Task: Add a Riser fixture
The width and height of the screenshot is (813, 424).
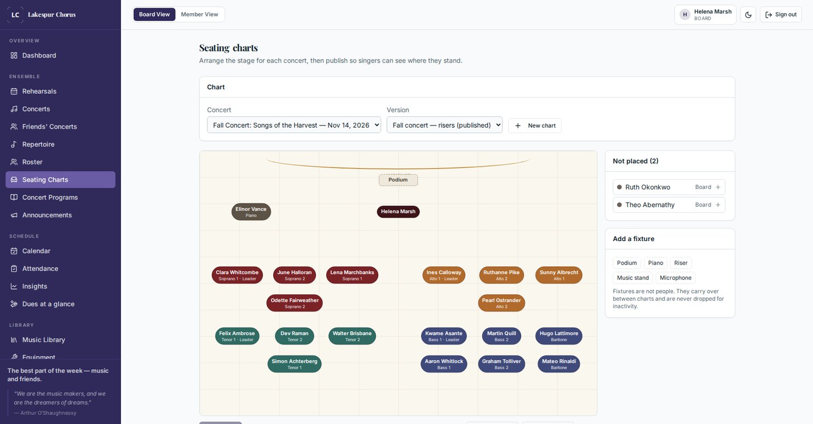Action: click(x=681, y=263)
